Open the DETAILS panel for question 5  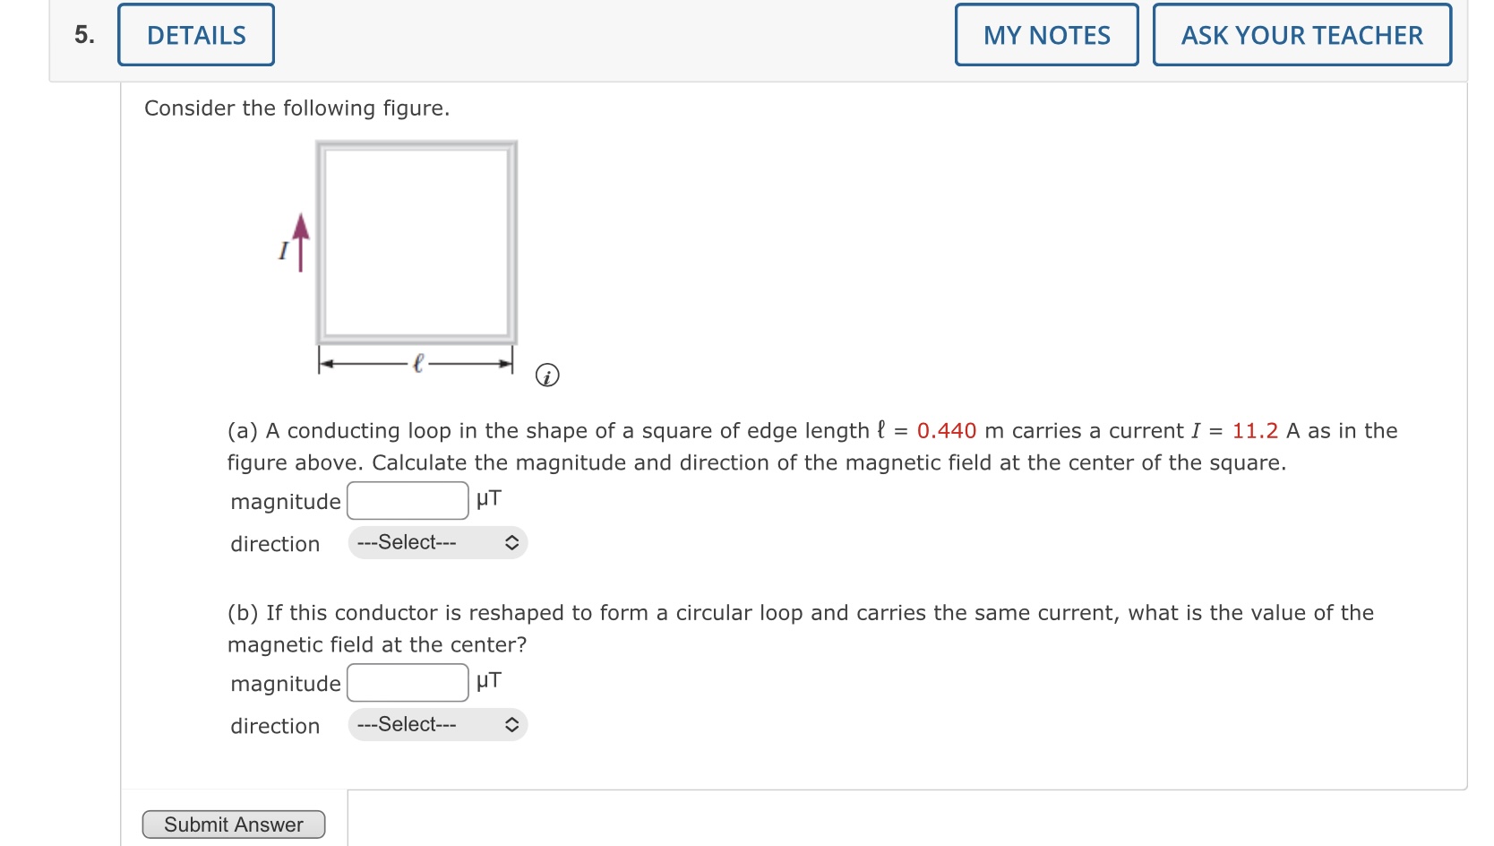point(195,34)
